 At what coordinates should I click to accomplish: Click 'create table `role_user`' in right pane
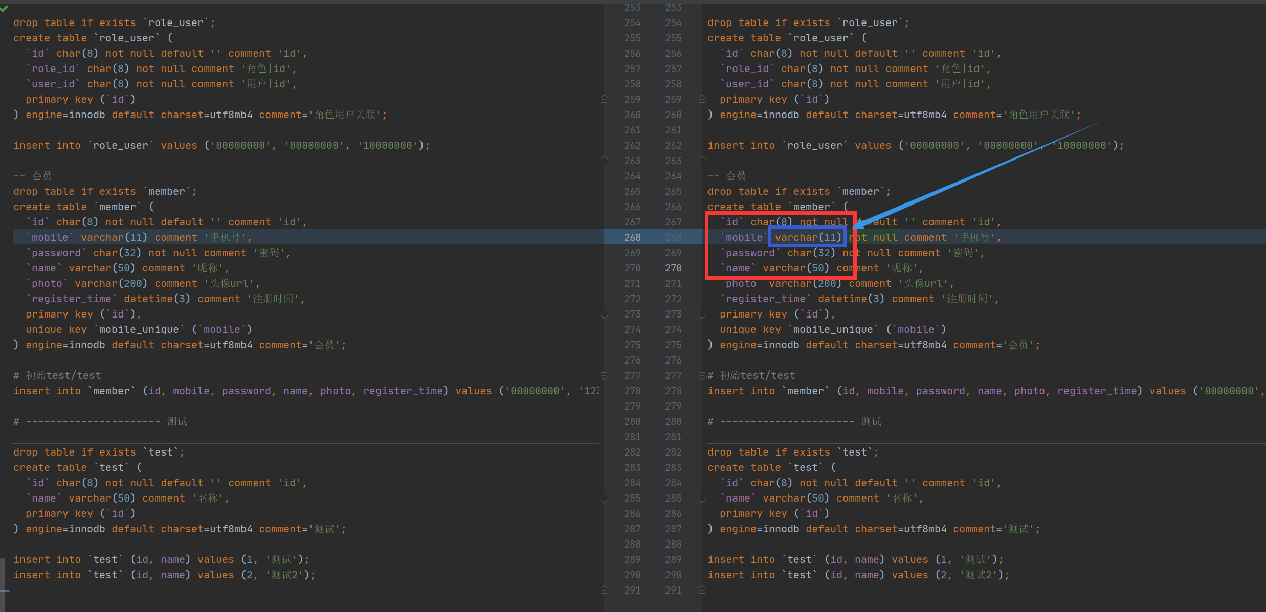click(x=787, y=38)
